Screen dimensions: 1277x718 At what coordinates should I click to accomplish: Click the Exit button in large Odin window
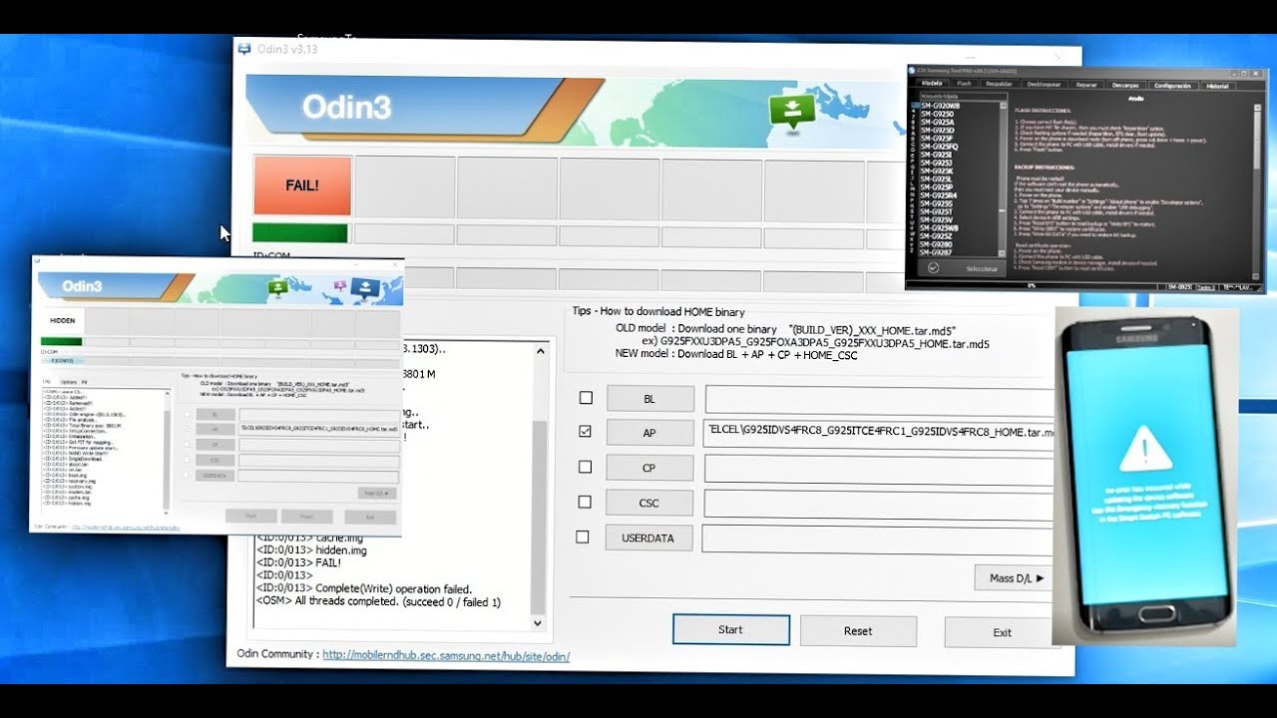coord(1002,632)
